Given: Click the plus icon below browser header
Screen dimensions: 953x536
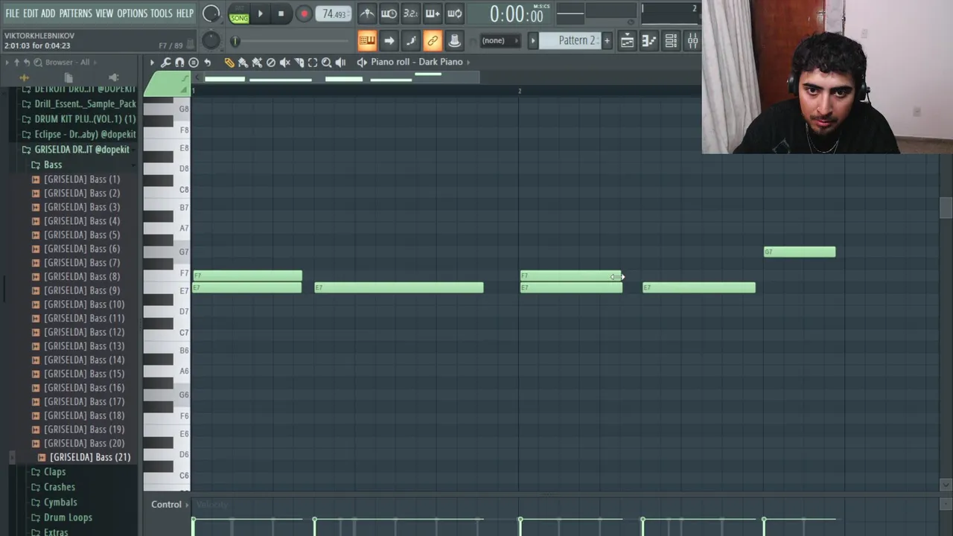Looking at the screenshot, I should [24, 77].
